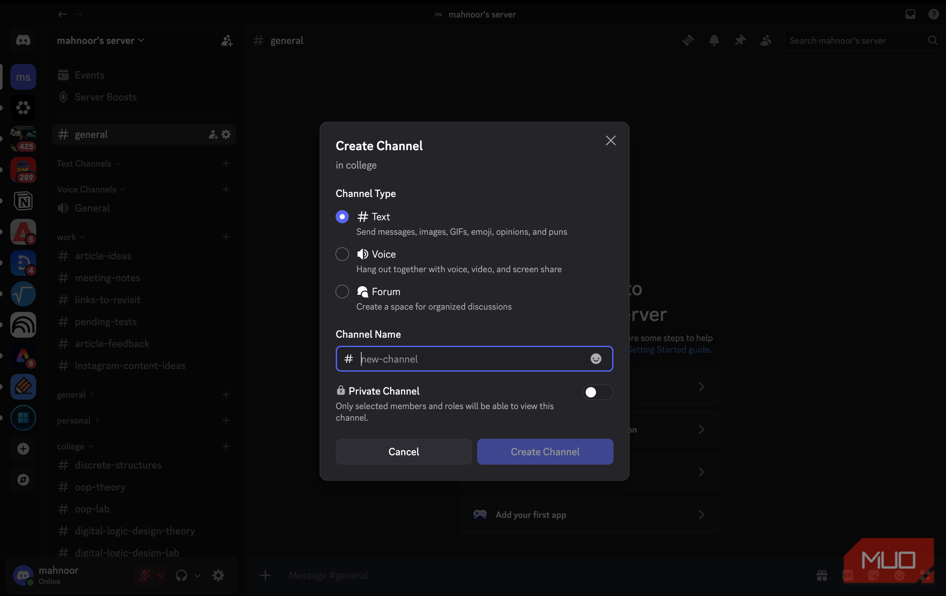946x596 pixels.
Task: Collapse the Voice Channels category
Action: coord(91,190)
